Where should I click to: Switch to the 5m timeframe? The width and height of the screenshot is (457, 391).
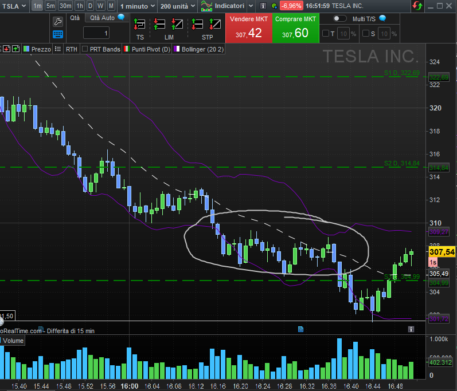[x=50, y=6]
